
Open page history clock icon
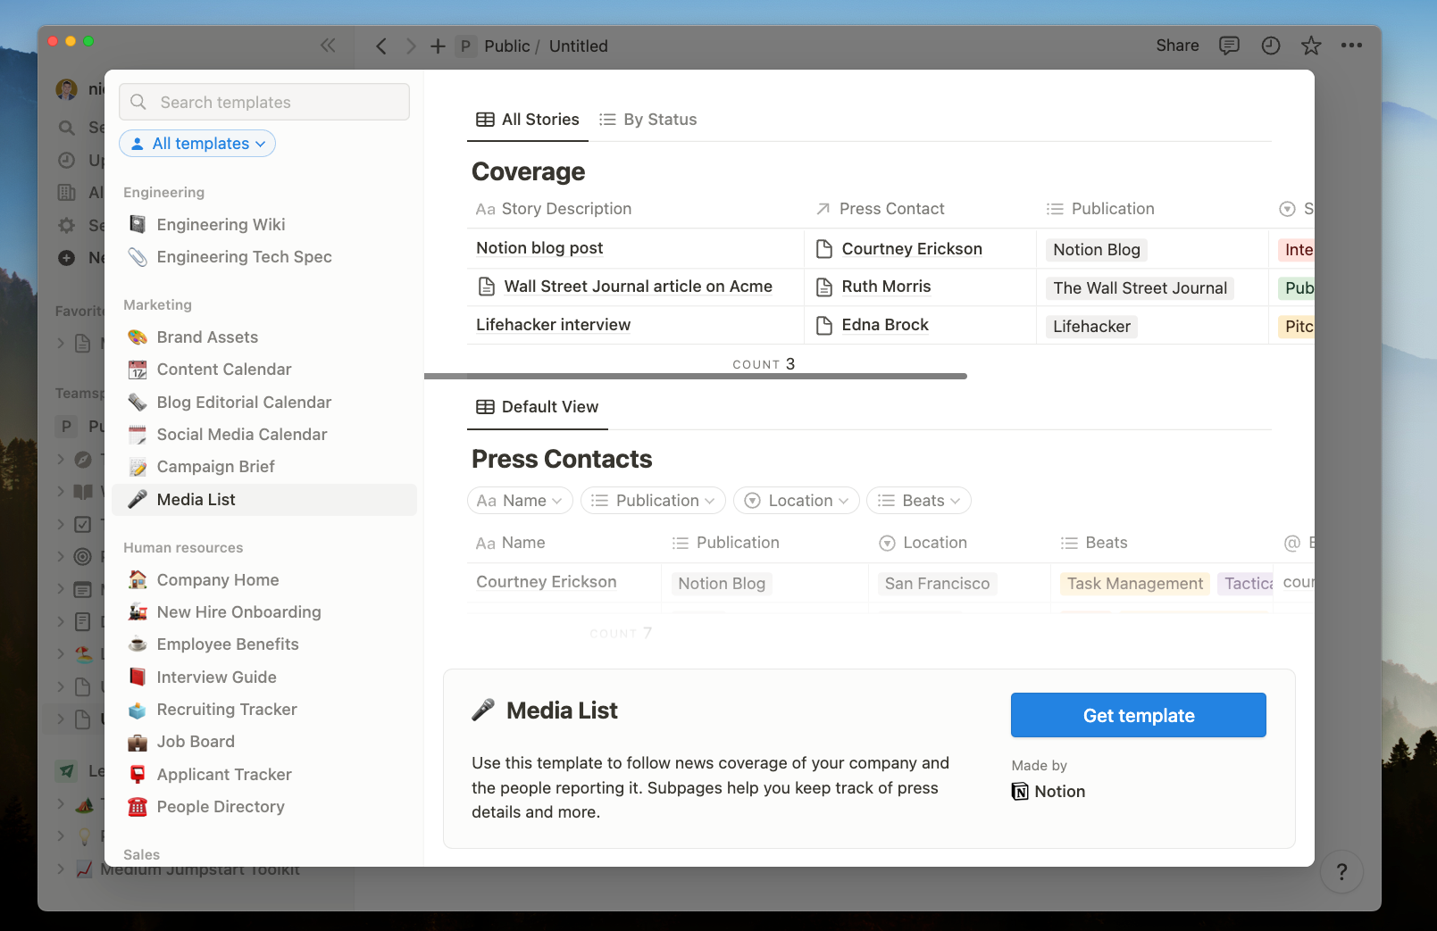click(x=1271, y=46)
